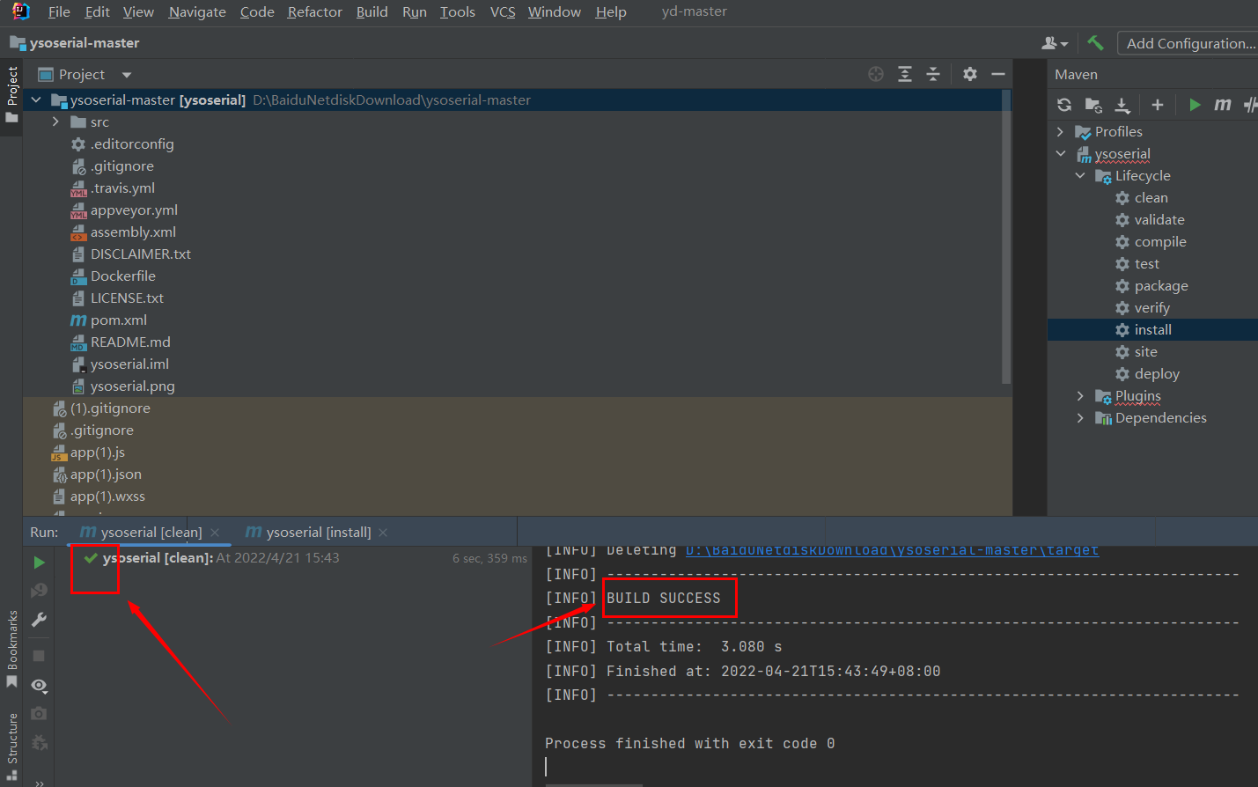Collapse ysoserial Maven project node
The image size is (1258, 787).
1060,153
